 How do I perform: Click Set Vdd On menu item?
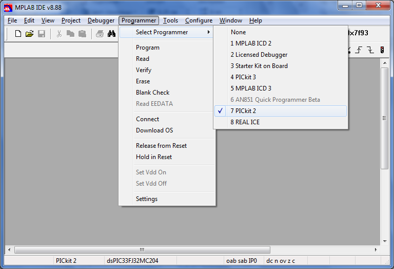[167, 172]
